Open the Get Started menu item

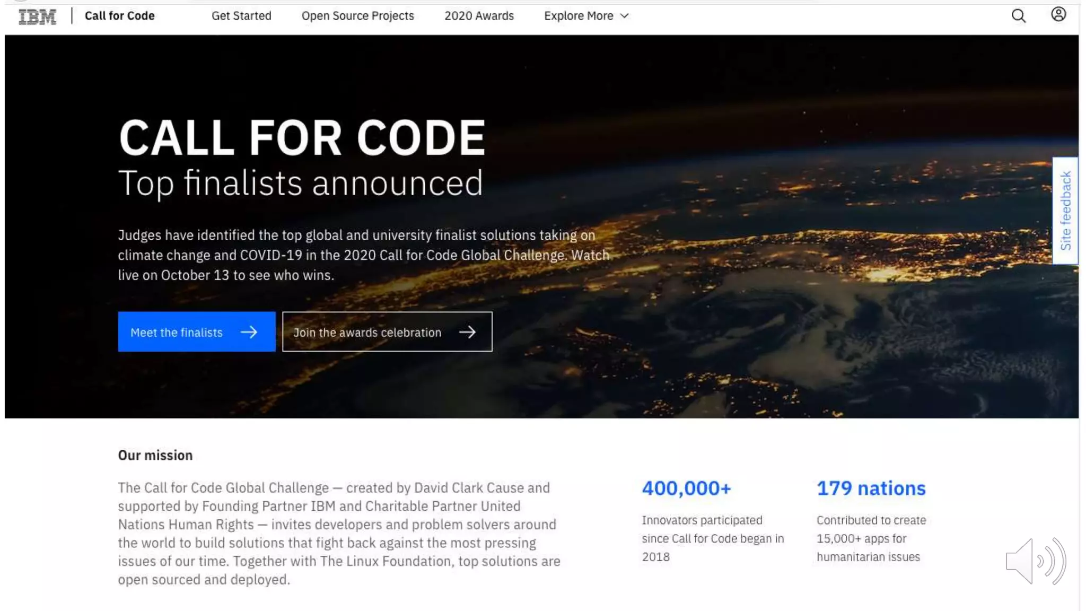[241, 16]
